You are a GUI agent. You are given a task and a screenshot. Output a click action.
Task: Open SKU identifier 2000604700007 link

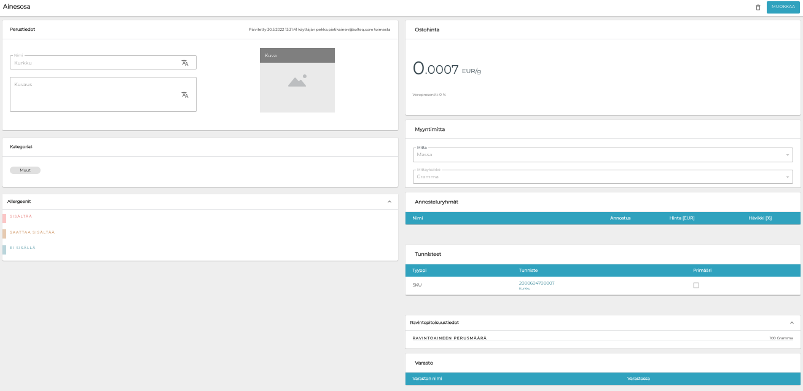point(536,283)
